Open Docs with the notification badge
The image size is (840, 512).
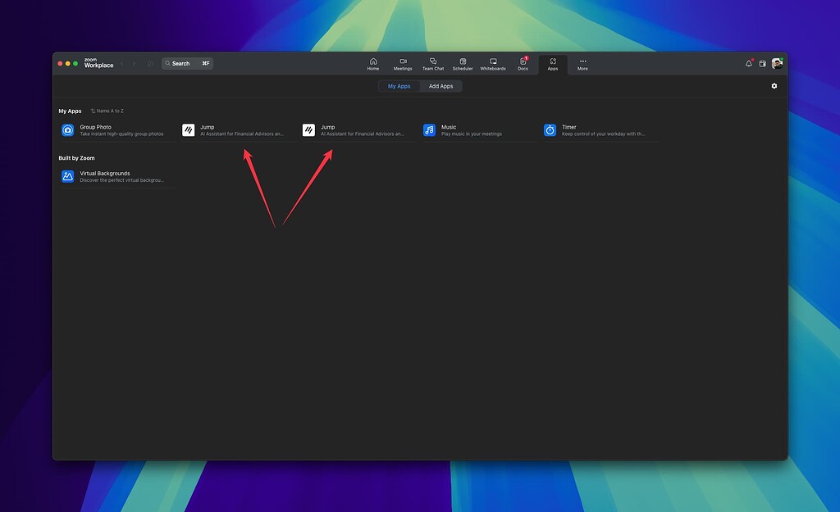coord(523,64)
